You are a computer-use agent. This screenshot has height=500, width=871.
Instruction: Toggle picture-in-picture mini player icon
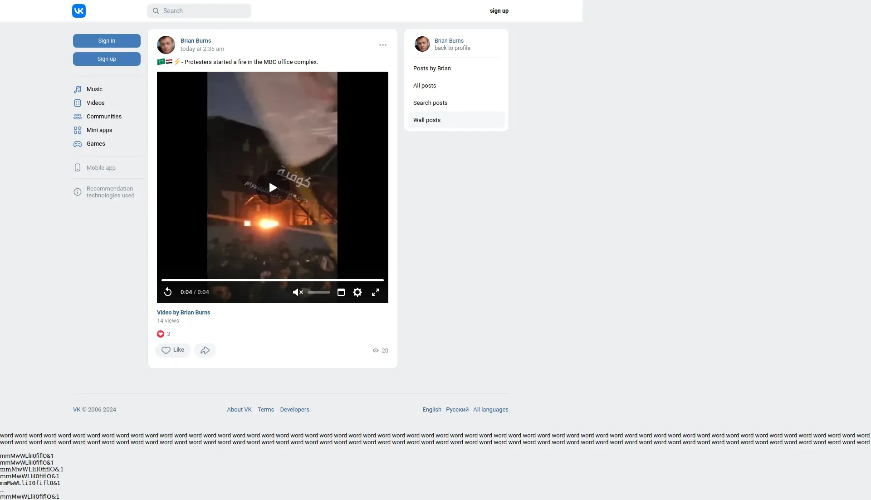(x=341, y=292)
